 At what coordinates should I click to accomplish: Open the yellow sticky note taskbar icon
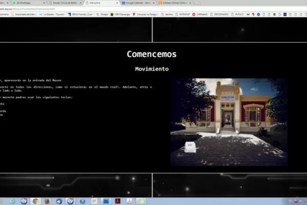click(x=141, y=201)
